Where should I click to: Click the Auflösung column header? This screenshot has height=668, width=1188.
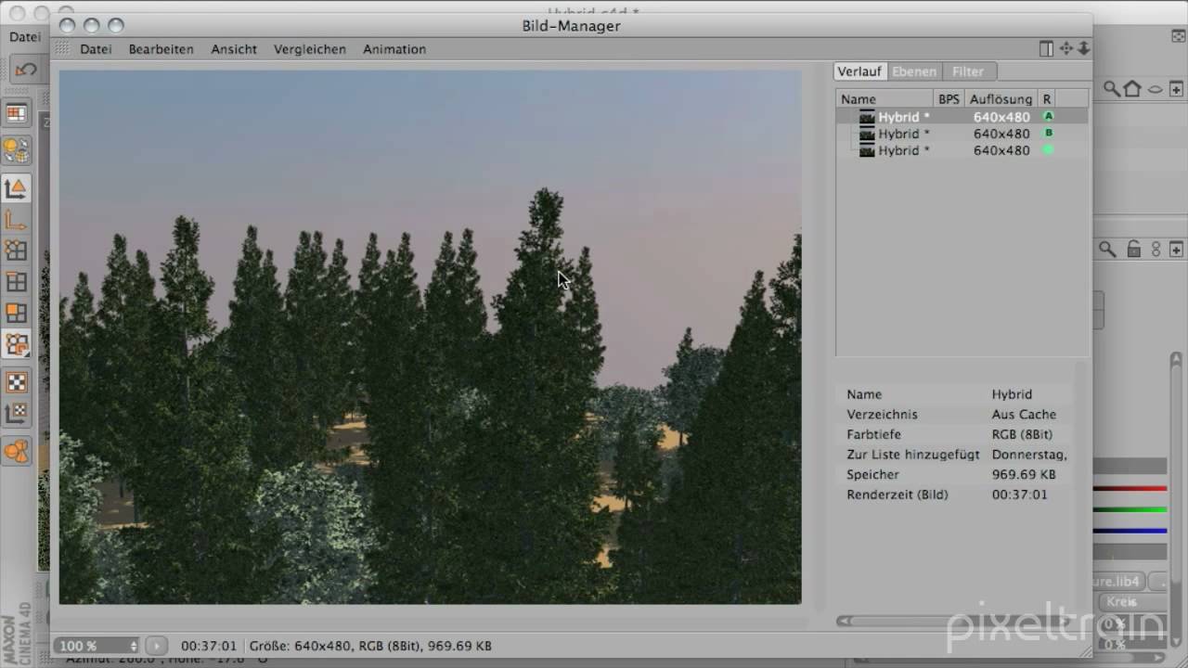[1001, 98]
